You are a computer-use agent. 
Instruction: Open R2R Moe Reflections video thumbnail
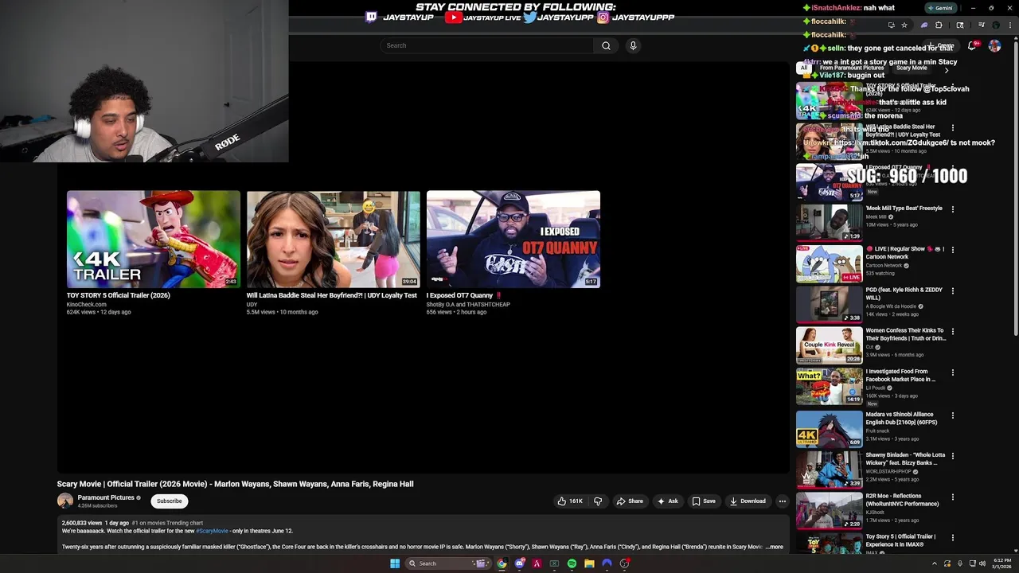[x=829, y=510]
